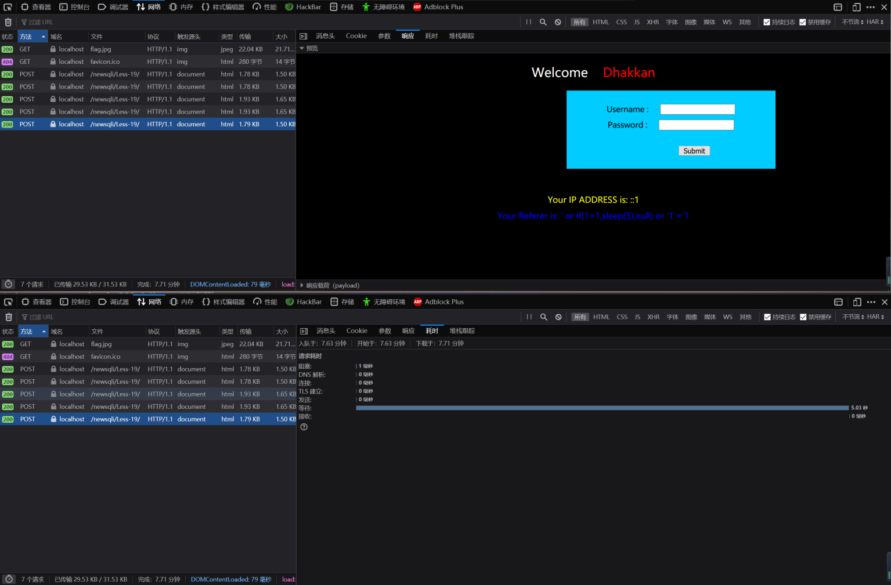Pause network recording in upper panel
Screen dimensions: 891x585
coord(528,22)
